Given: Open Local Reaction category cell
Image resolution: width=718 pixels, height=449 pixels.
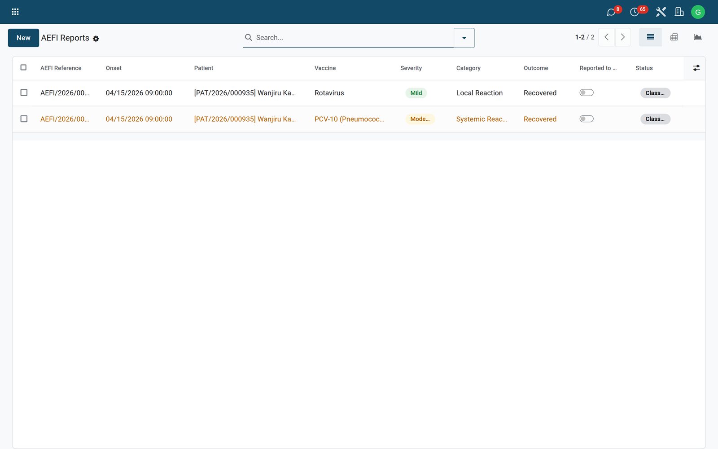Looking at the screenshot, I should pyautogui.click(x=479, y=93).
